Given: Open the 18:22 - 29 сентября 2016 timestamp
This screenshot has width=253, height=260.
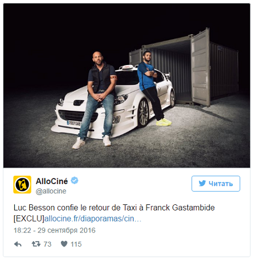Looking at the screenshot, I should [54, 230].
